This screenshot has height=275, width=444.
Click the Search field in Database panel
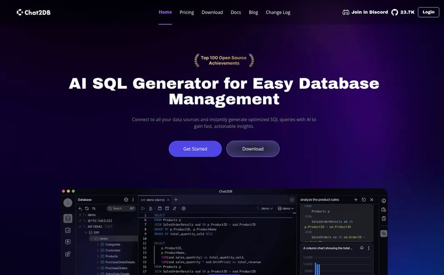coord(121,208)
